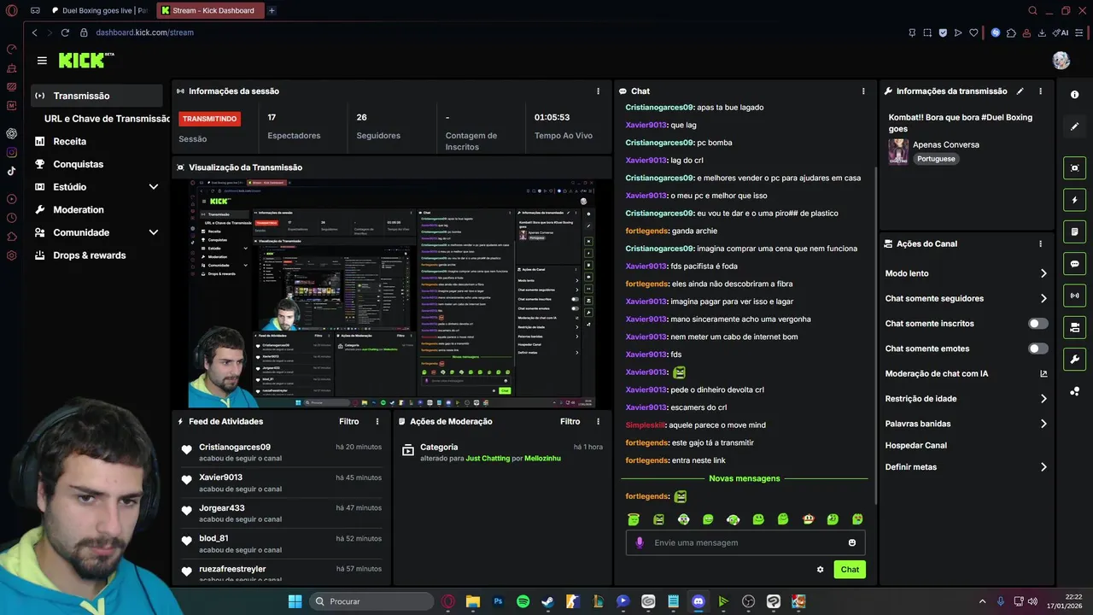The height and width of the screenshot is (615, 1093).
Task: Click the purple microphone icon in message box
Action: (x=640, y=543)
